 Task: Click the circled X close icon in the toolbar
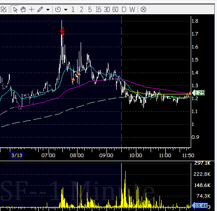click(143, 10)
